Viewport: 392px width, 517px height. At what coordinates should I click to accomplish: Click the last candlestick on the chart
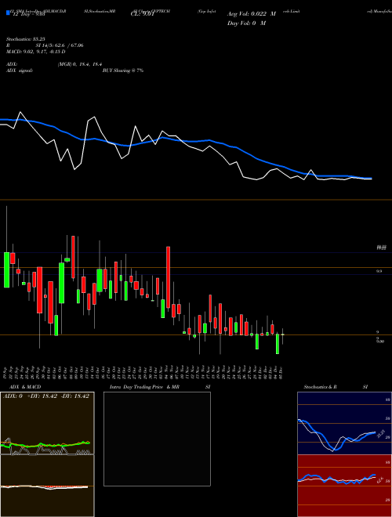(283, 334)
